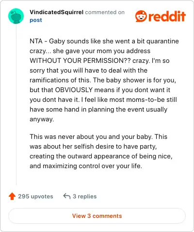
Task: Open the reddit wordmark link
Action: click(167, 16)
